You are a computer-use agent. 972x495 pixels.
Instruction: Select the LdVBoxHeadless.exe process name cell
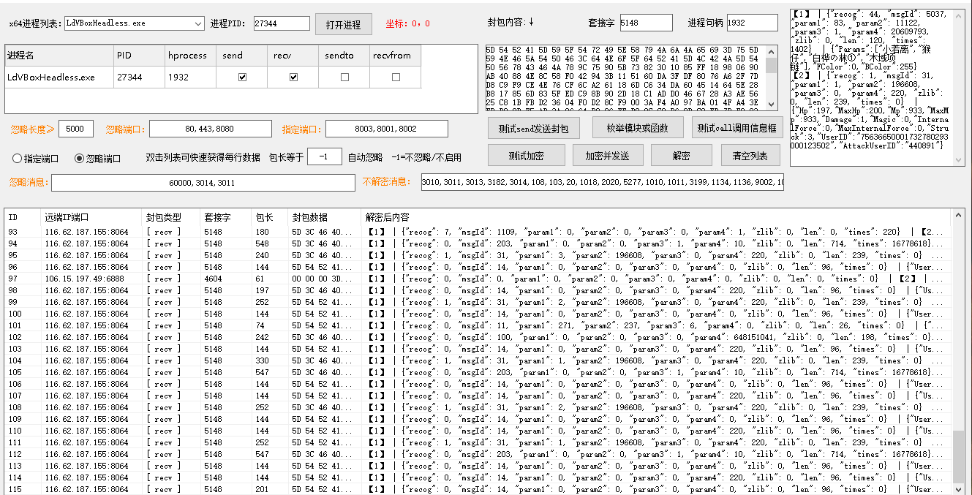click(59, 78)
